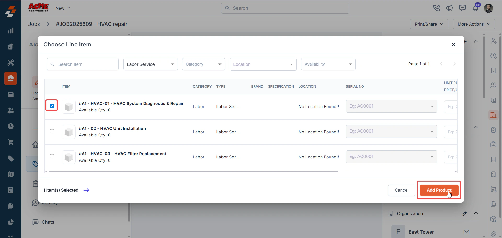This screenshot has width=502, height=238.
Task: Open the highlighted building icon in right rail
Action: (x=493, y=115)
